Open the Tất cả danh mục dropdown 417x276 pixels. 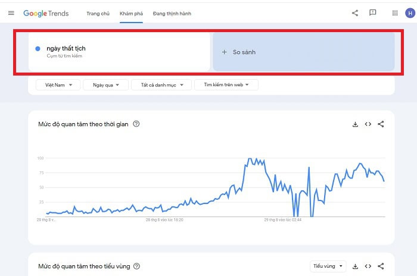point(161,85)
